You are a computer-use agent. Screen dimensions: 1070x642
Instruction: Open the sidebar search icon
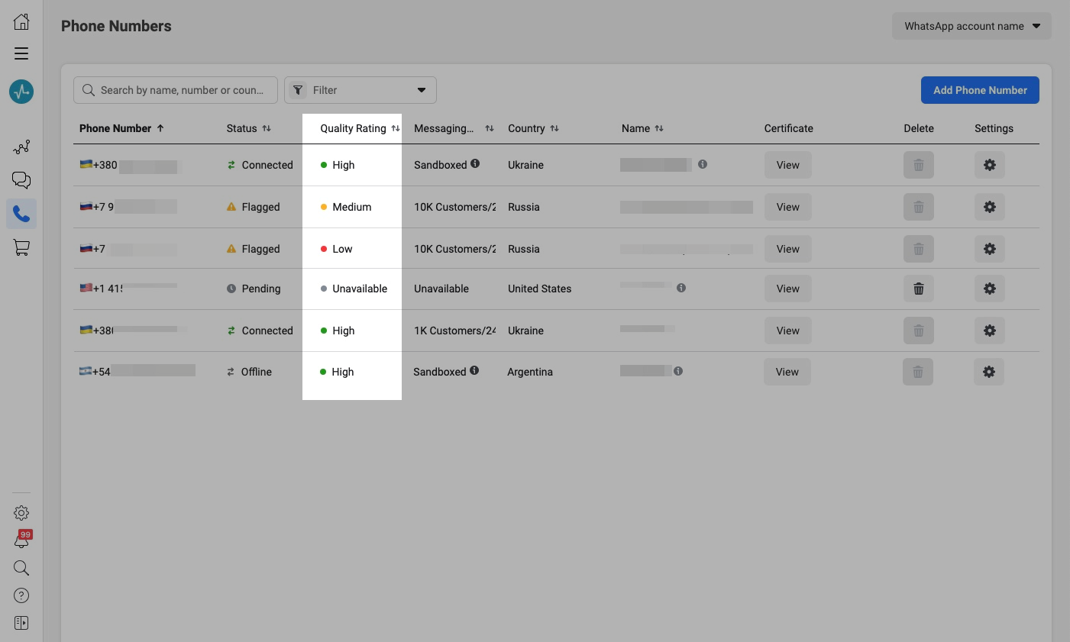(21, 568)
